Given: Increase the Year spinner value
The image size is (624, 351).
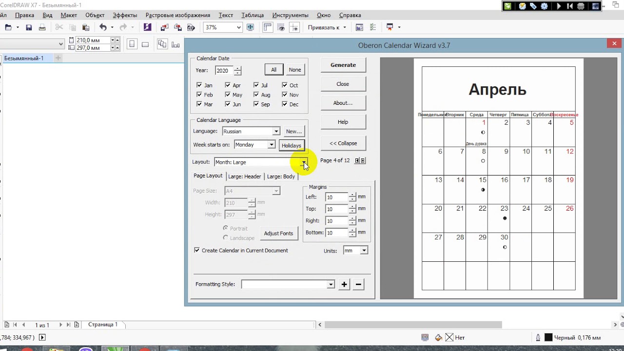Looking at the screenshot, I should (237, 68).
